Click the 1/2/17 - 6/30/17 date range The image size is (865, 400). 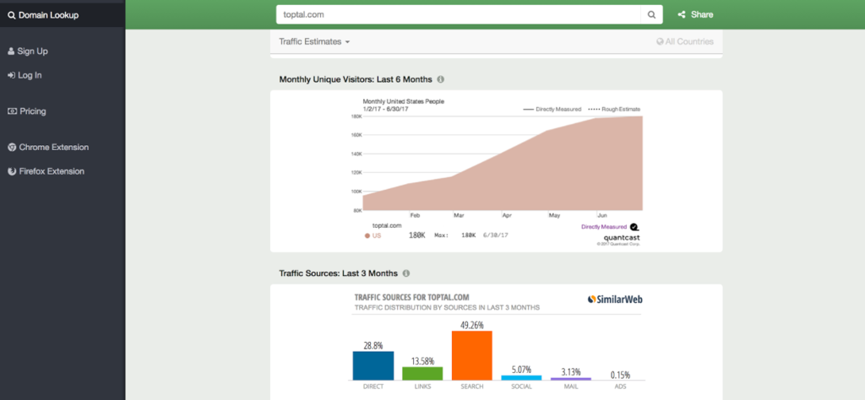385,109
